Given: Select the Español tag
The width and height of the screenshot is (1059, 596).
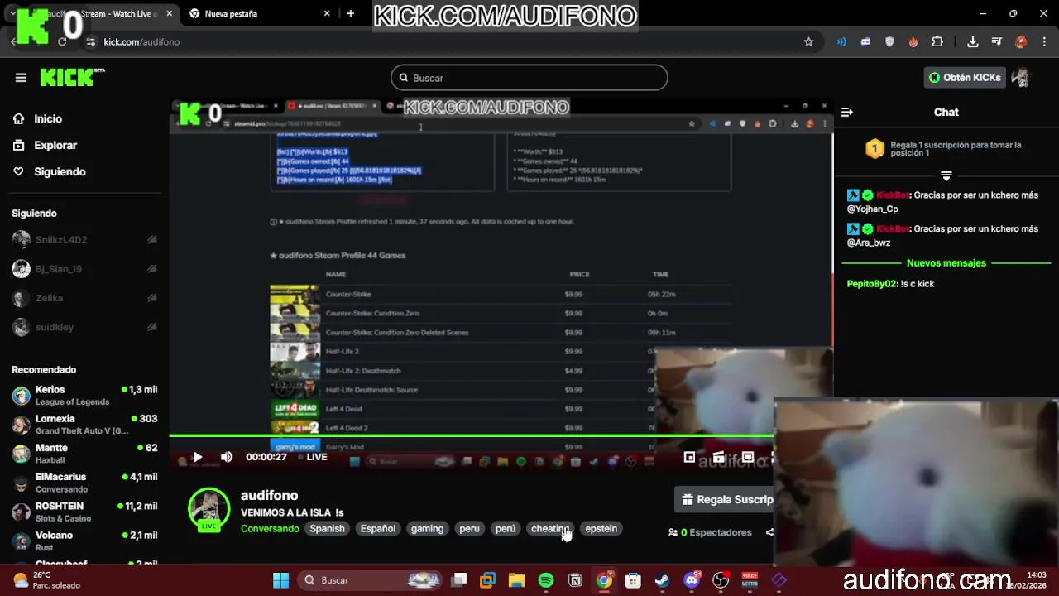Looking at the screenshot, I should pyautogui.click(x=378, y=528).
